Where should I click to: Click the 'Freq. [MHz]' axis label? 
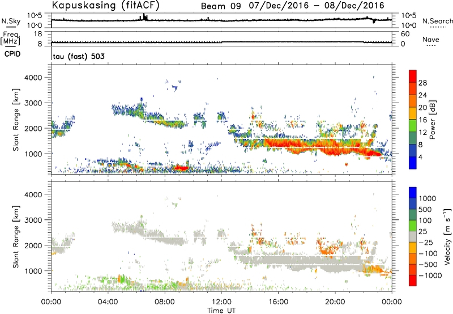tap(10, 39)
